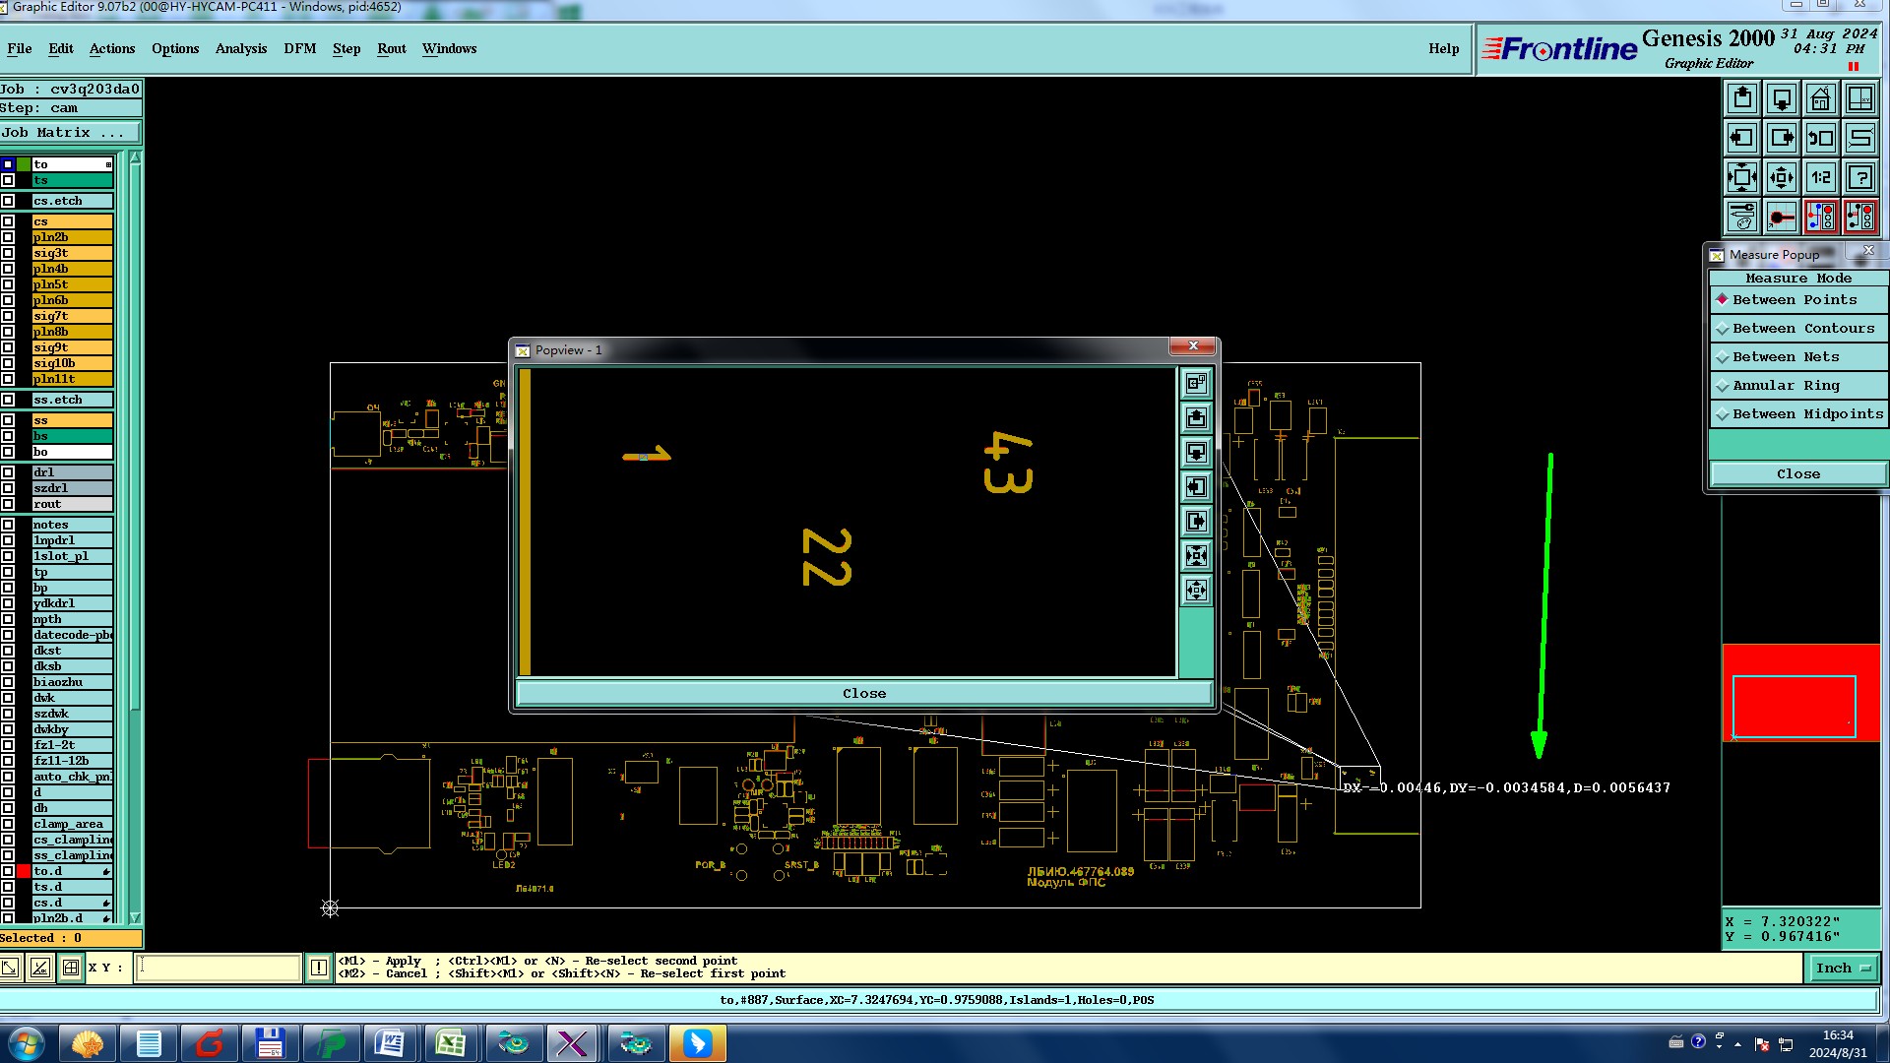Click the zoom home (house) icon
Viewport: 1890px width, 1063px height.
(x=1820, y=99)
